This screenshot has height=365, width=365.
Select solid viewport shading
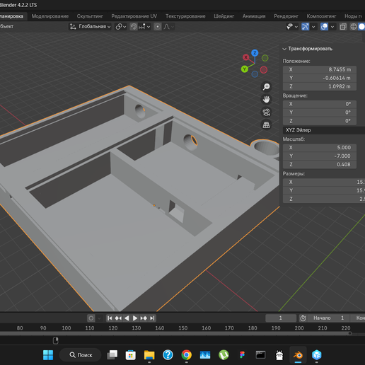[x=361, y=27]
